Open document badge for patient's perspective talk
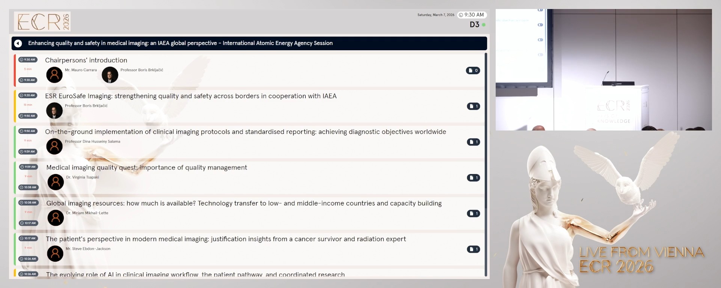 [473, 249]
